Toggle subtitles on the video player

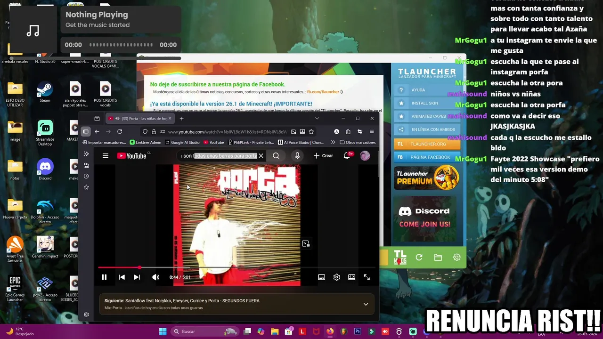pos(321,277)
